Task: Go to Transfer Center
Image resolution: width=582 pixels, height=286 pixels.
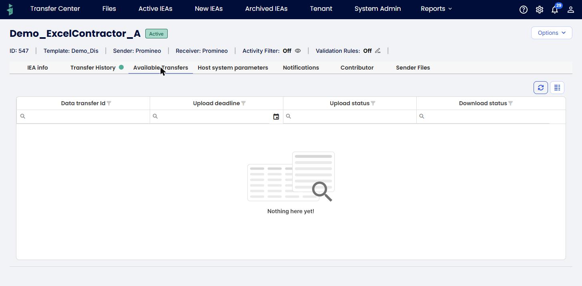Action: [x=55, y=9]
